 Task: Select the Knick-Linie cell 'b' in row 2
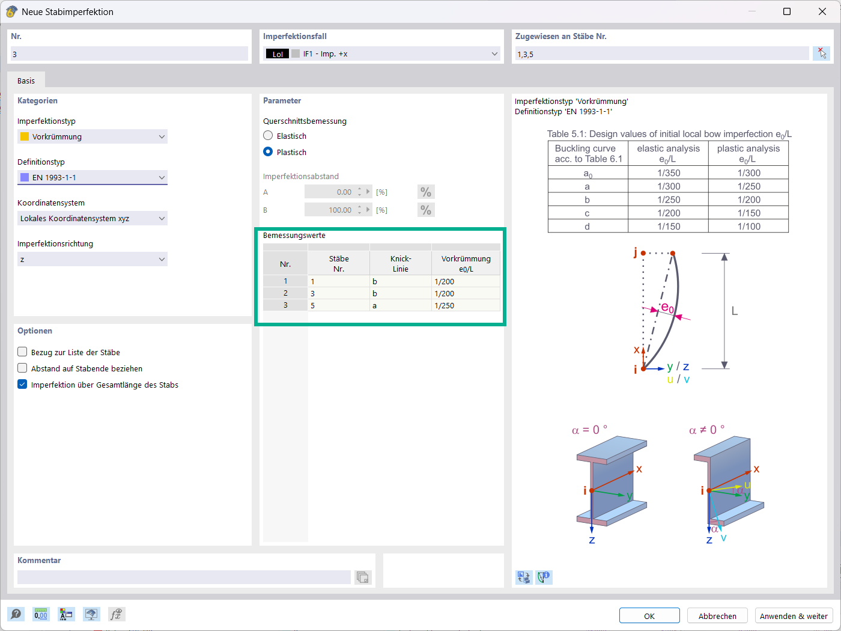[x=401, y=293]
